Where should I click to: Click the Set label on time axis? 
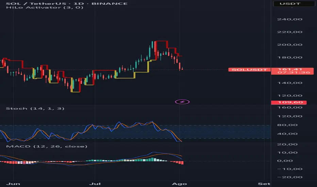click(x=264, y=184)
